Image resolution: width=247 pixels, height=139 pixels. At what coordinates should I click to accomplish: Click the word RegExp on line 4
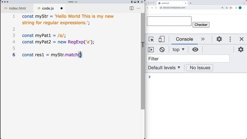(x=76, y=42)
